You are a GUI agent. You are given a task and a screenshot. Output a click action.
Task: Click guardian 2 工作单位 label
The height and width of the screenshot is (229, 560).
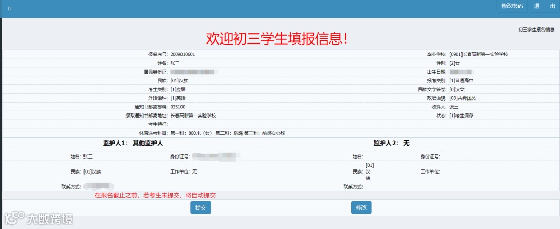[x=430, y=171]
